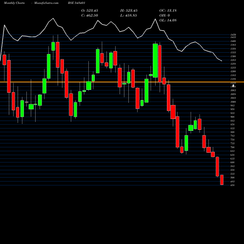Screen dimensions: 244x244
Task: Click the orange horizontal price line
Action: tap(122, 82)
